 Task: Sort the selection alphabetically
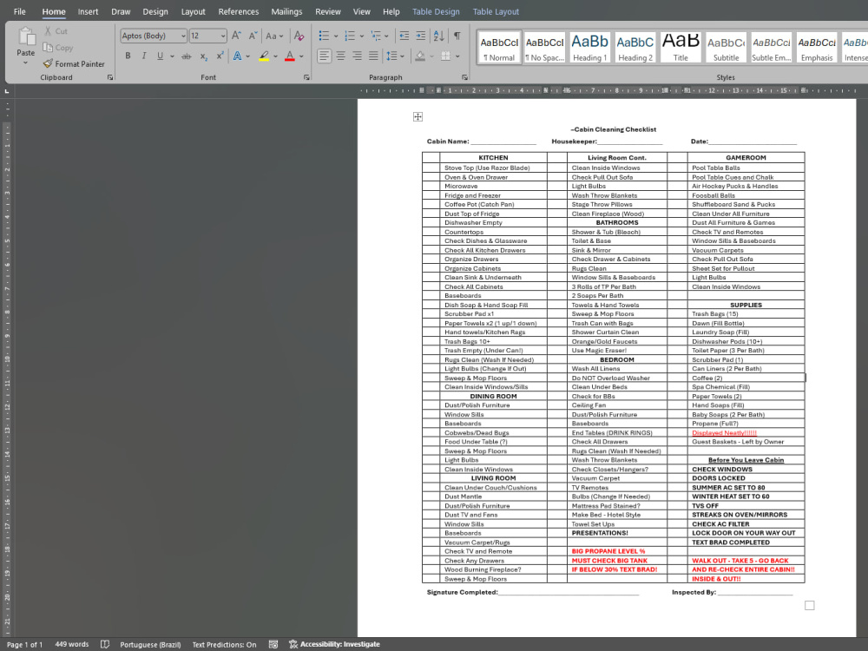pyautogui.click(x=438, y=36)
